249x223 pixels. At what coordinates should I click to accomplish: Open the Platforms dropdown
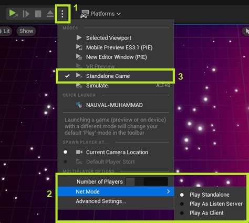[100, 14]
